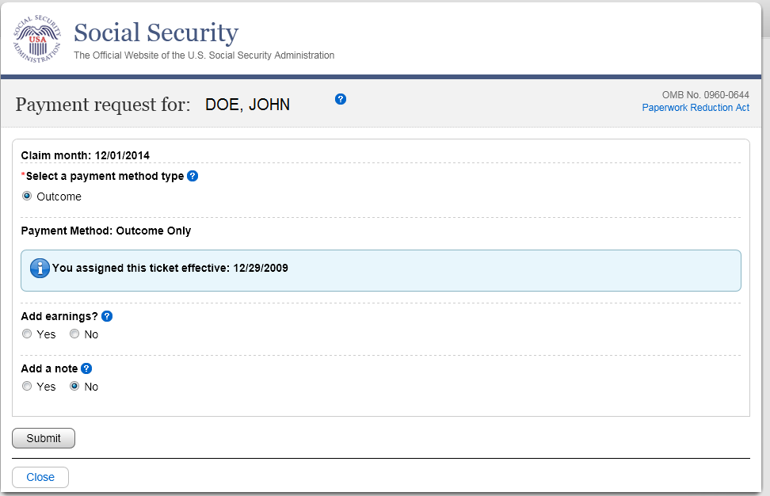The width and height of the screenshot is (770, 496).
Task: Click the OMB No. 0960-0644 text
Action: [705, 95]
